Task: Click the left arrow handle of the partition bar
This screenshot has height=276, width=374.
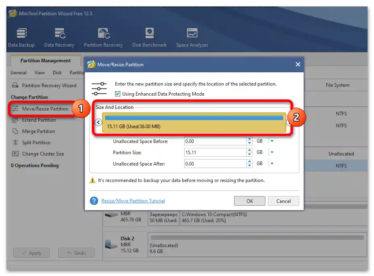Action: (98, 122)
